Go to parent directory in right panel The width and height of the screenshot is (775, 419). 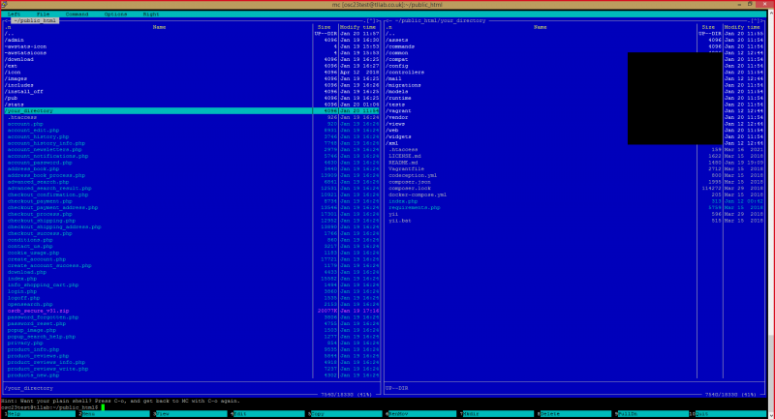(389, 33)
